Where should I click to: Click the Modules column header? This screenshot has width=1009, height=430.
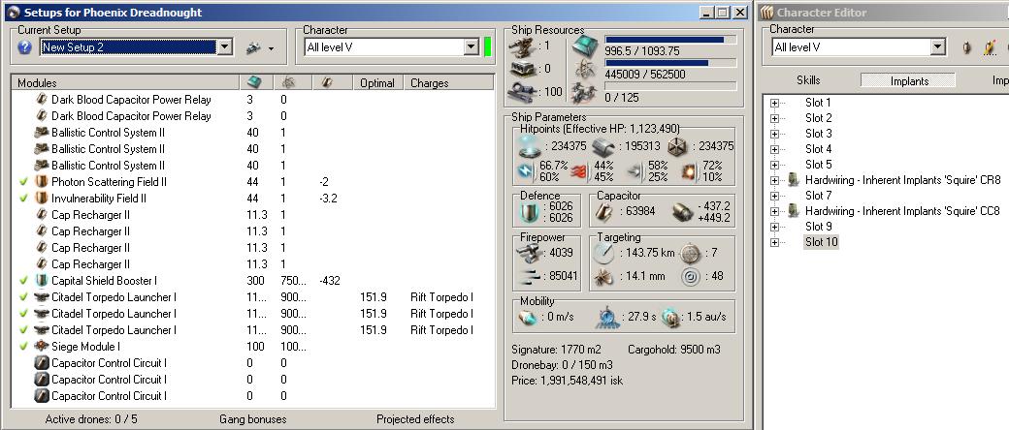125,83
